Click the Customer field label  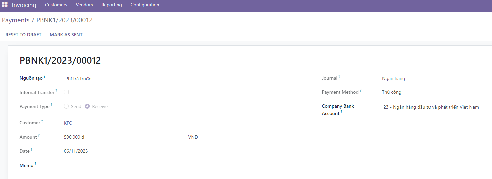click(30, 123)
